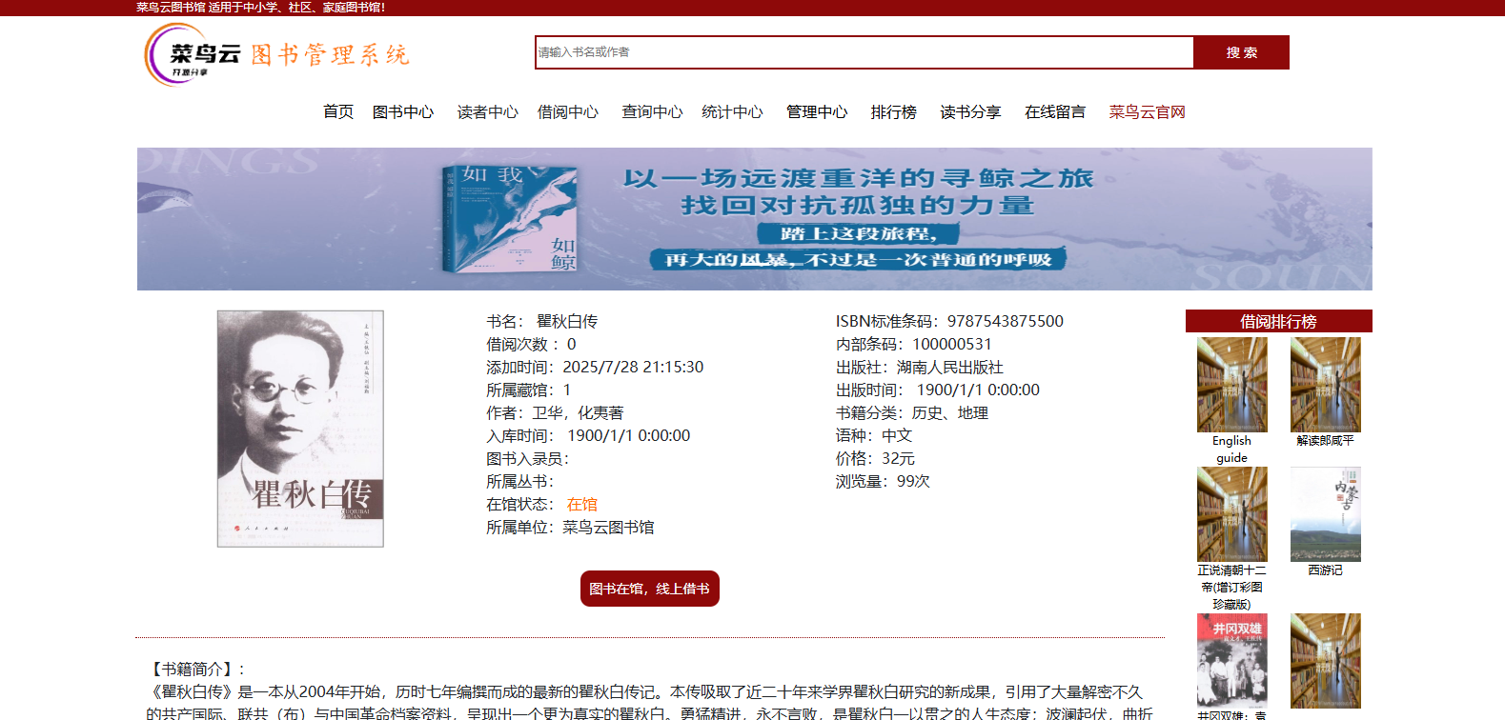
Task: Click the 出版社：湖南人民出版社 text
Action: (920, 368)
